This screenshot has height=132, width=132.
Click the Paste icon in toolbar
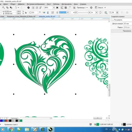[x=11, y=8]
